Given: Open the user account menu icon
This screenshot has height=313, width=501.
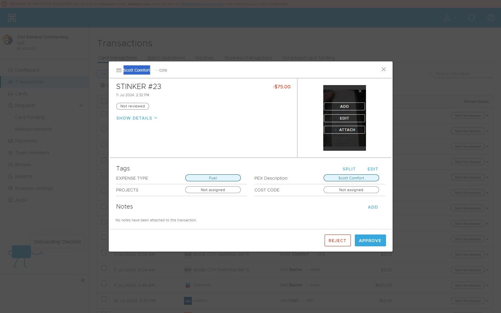Looking at the screenshot, I should pyautogui.click(x=447, y=18).
